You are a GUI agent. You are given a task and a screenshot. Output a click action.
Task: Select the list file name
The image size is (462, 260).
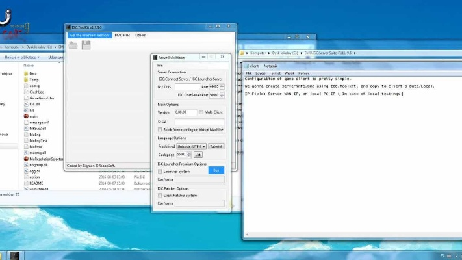pos(32,110)
